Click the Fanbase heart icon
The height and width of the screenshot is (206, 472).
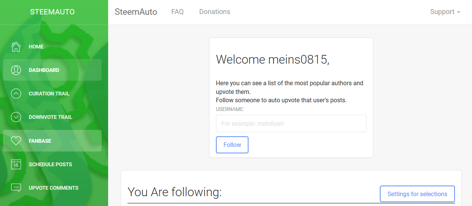(16, 141)
